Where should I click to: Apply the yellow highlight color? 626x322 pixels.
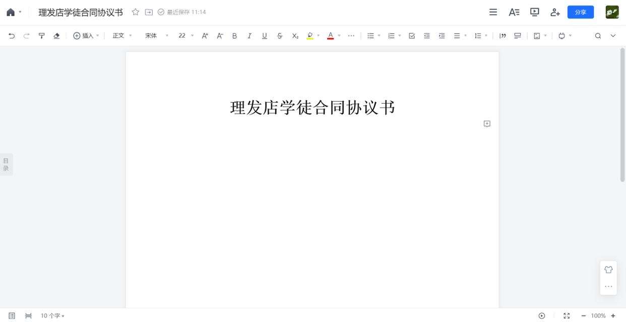coord(310,36)
